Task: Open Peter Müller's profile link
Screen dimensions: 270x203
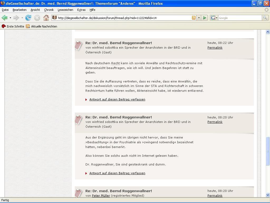Action: click(101, 196)
